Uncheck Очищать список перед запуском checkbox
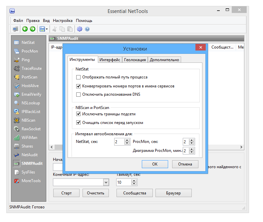Viewport: 263px width, 222px height. tap(78, 123)
